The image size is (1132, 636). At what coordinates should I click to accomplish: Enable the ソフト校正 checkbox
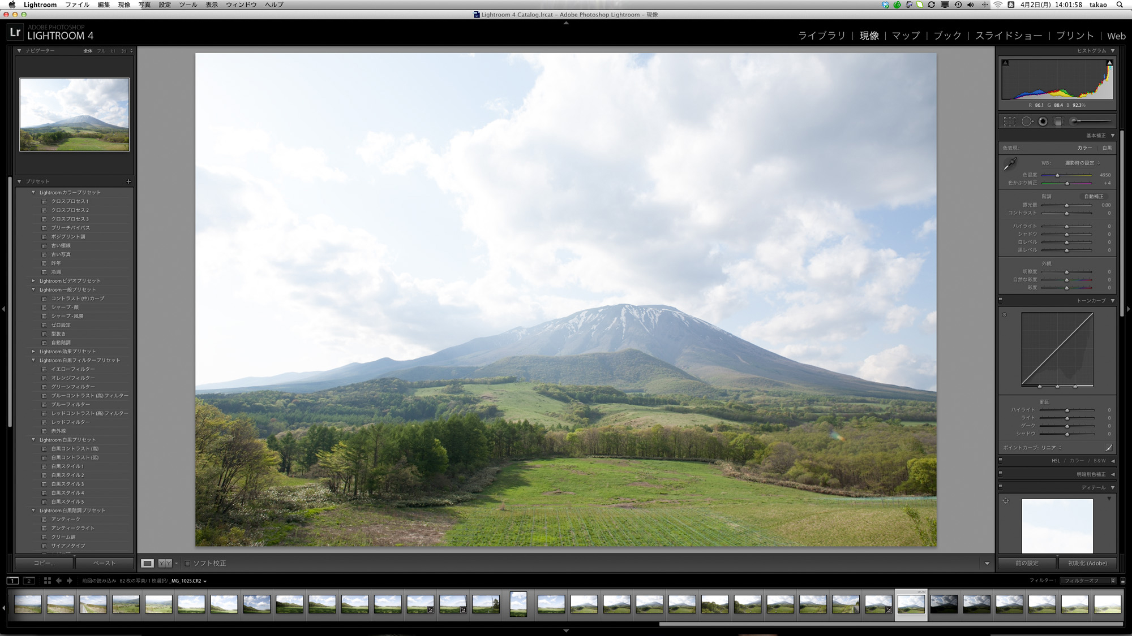click(187, 563)
